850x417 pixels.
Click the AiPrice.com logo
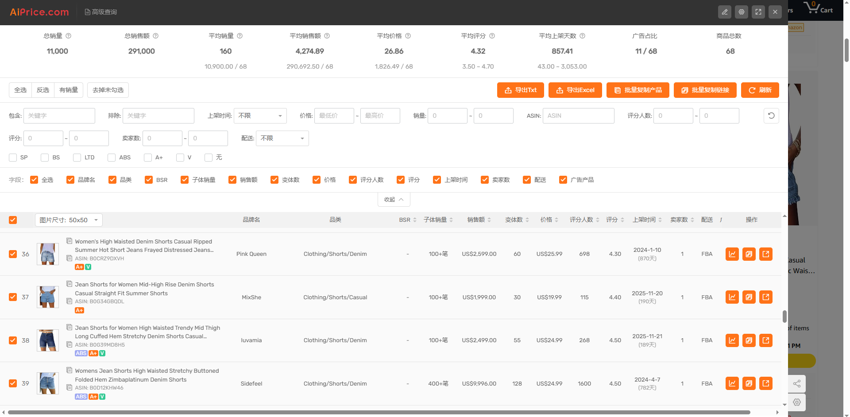[39, 12]
